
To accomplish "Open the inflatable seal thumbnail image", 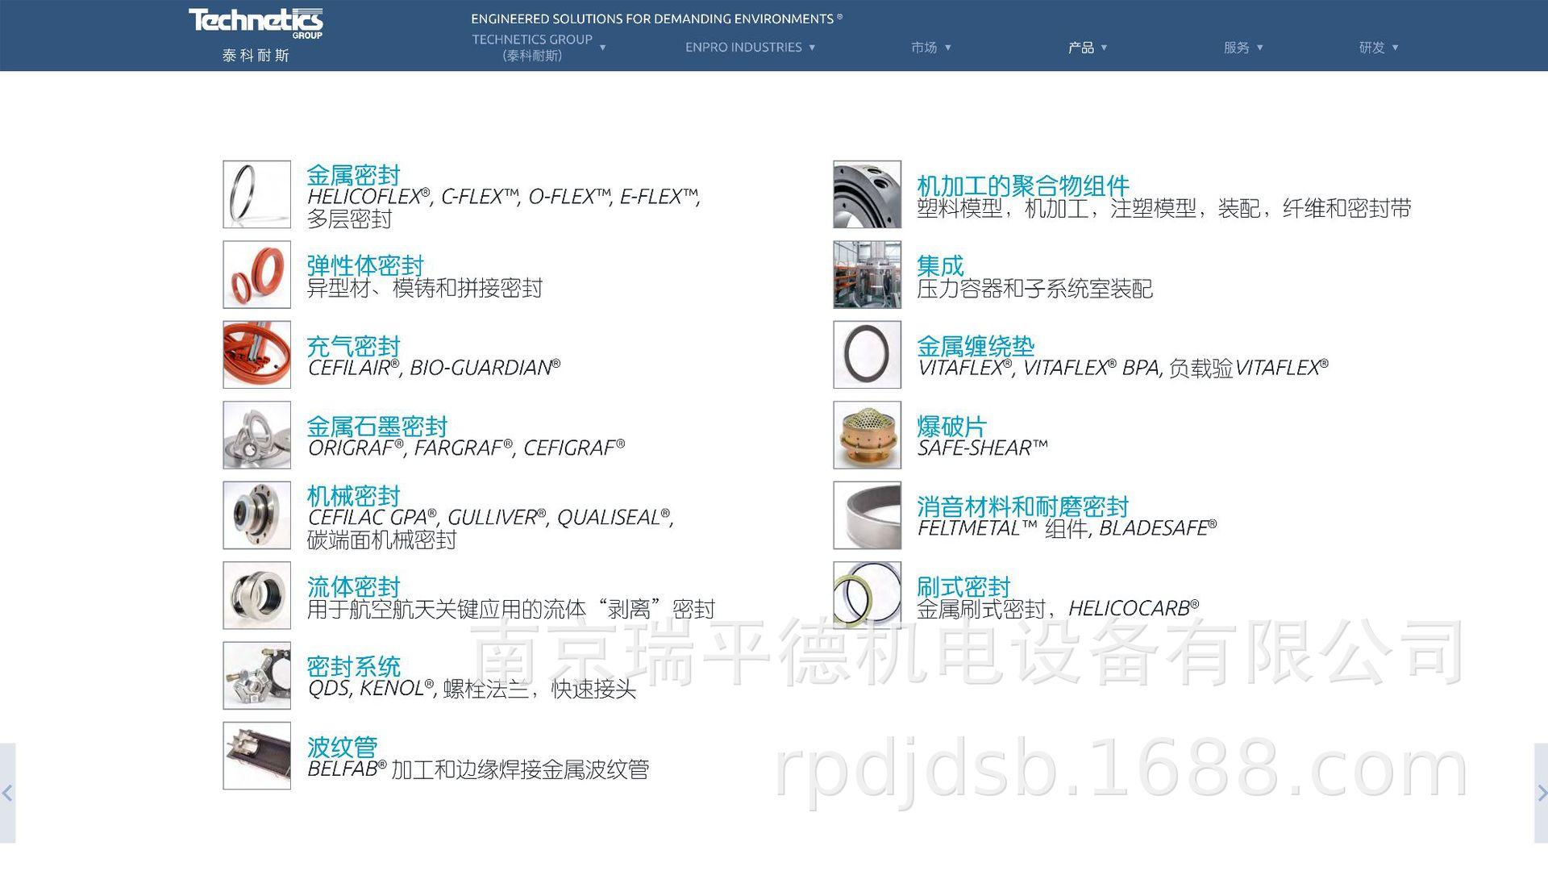I will [256, 355].
